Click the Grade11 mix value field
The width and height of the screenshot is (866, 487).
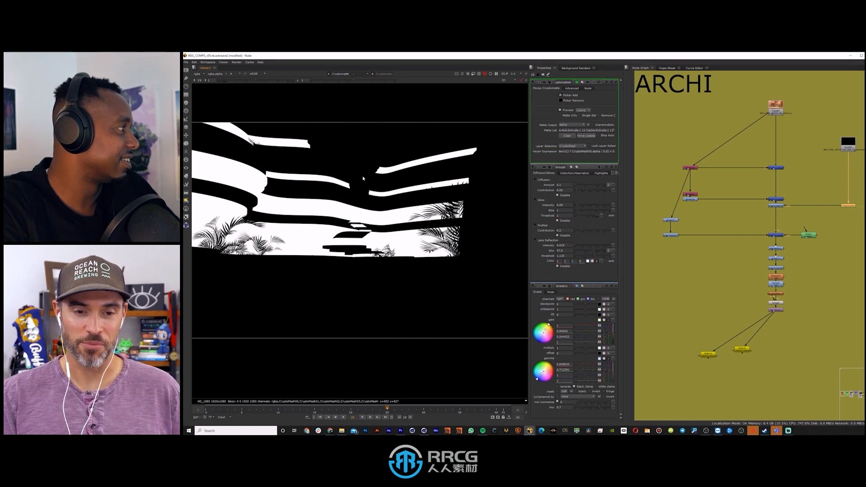pyautogui.click(x=564, y=408)
